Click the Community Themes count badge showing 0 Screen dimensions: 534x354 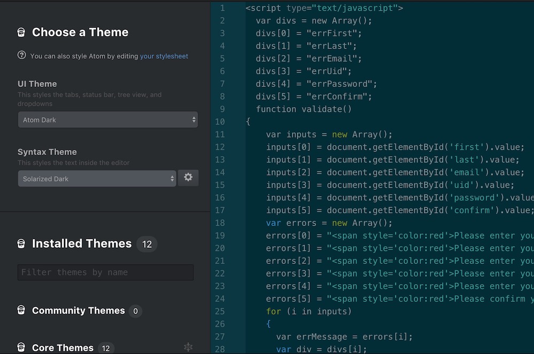pos(135,311)
